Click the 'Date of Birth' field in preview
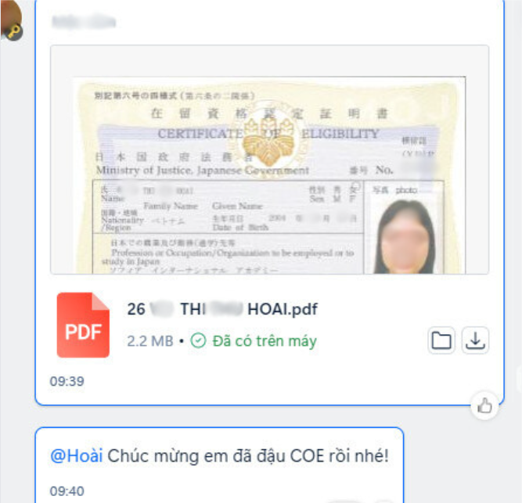 pos(240,228)
